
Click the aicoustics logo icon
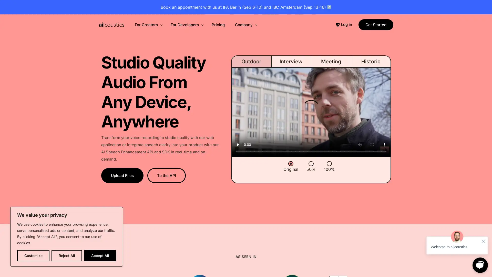tap(111, 25)
